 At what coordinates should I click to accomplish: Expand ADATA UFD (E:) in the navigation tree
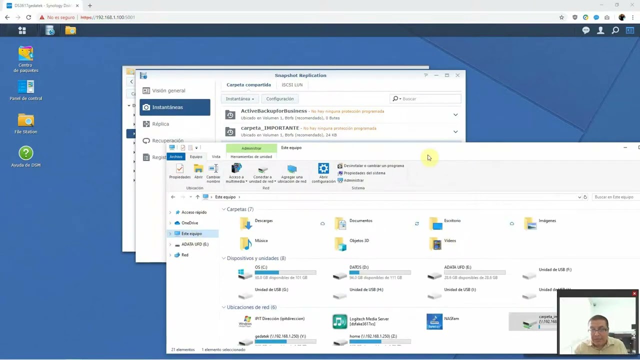pos(170,244)
